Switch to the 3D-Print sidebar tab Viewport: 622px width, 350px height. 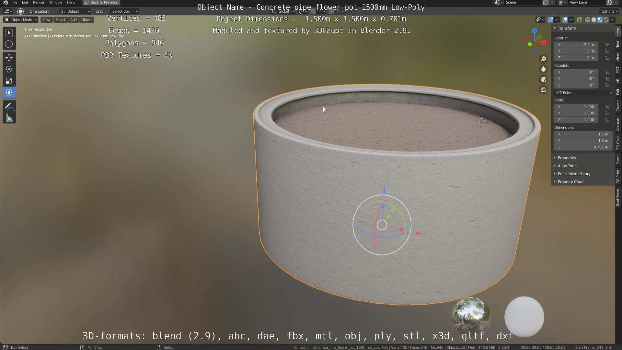coord(618,176)
